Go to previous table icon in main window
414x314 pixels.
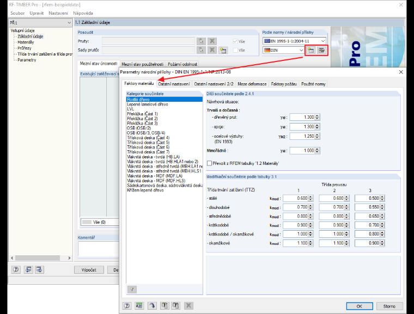pyautogui.click(x=28, y=269)
